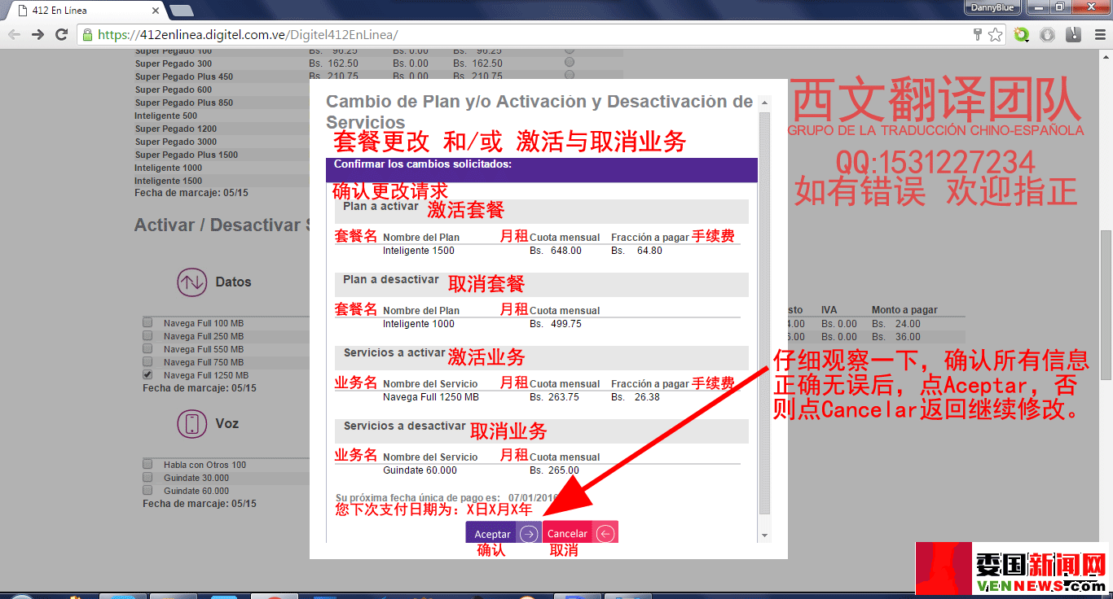Click the Super Pegado Plus 450 row

point(378,77)
